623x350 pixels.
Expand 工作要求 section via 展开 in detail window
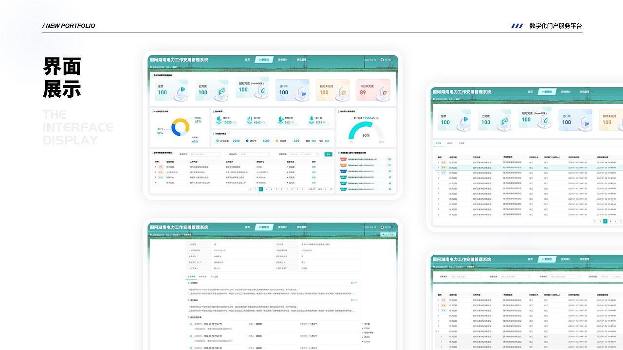[x=354, y=282]
